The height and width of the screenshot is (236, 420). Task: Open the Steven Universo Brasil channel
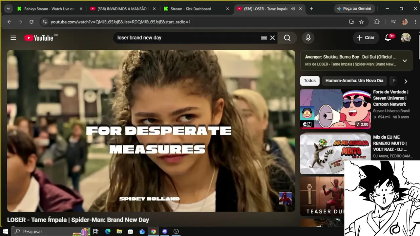click(391, 111)
